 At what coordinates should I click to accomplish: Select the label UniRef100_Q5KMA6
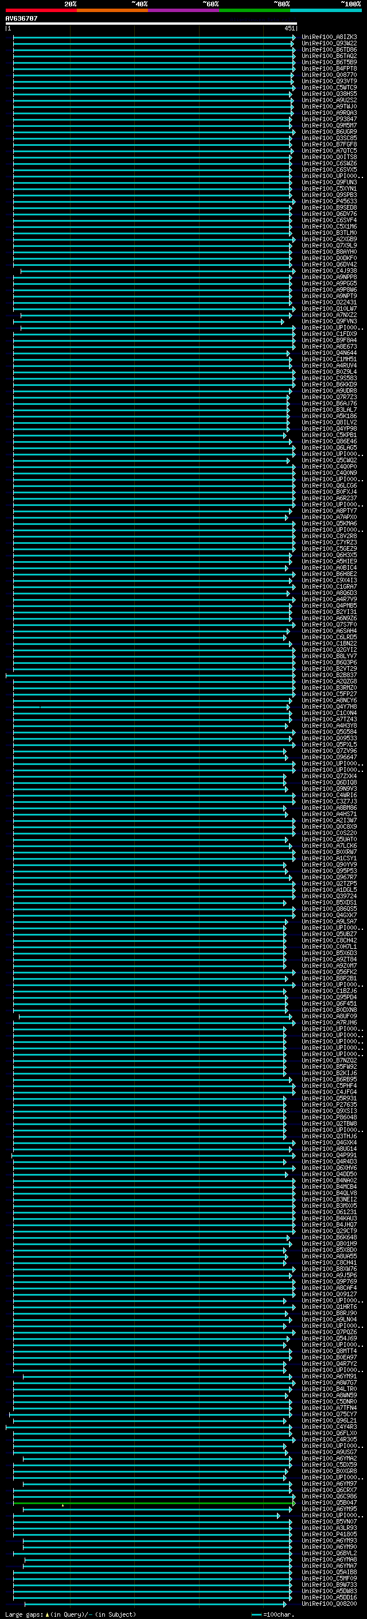329,524
